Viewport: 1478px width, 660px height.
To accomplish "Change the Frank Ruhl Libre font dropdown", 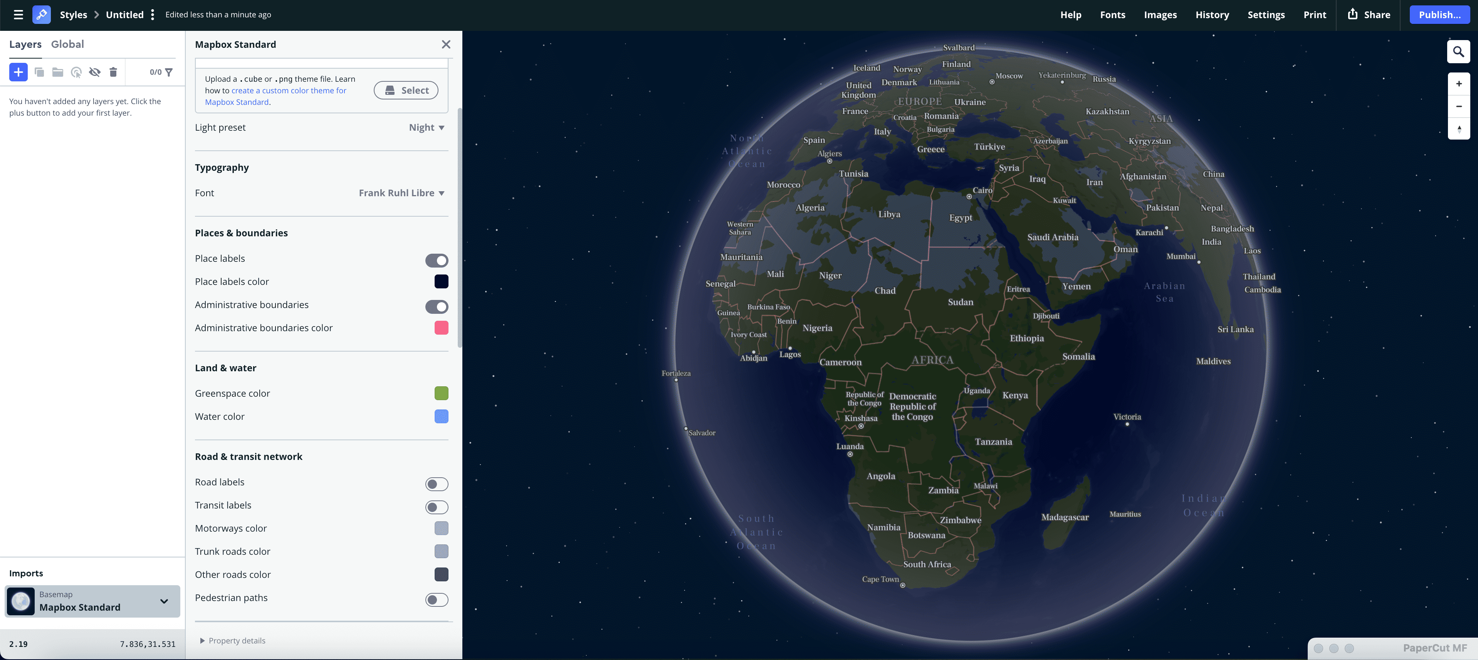I will point(401,193).
